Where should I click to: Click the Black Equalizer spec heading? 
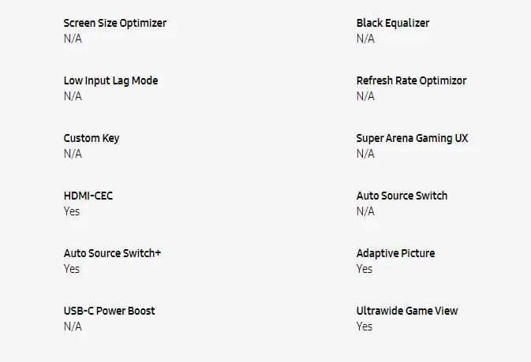[x=392, y=23]
